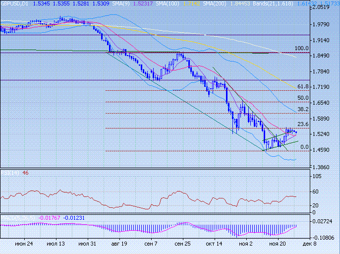Click the сен 25 date label
The width and height of the screenshot is (340, 254).
(x=183, y=245)
